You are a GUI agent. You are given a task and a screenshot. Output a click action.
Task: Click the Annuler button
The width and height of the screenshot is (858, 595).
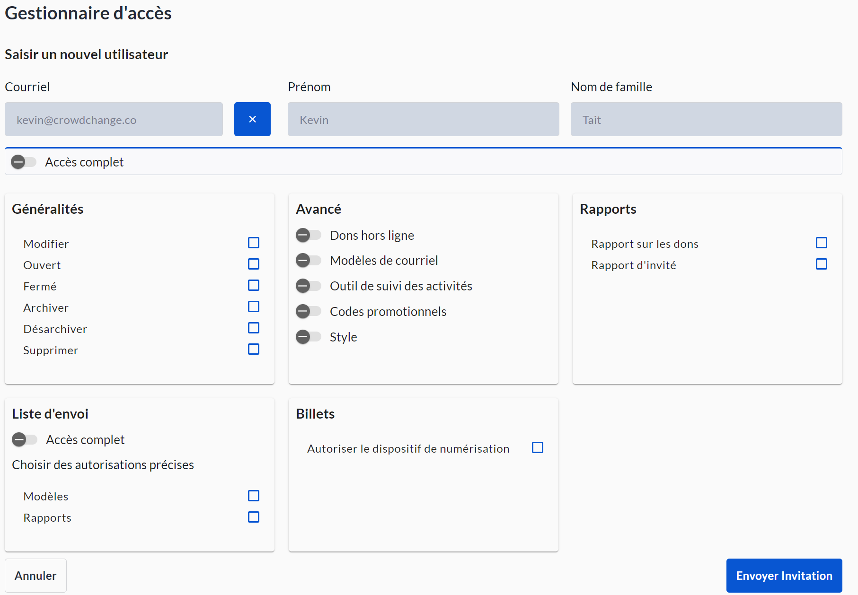35,576
